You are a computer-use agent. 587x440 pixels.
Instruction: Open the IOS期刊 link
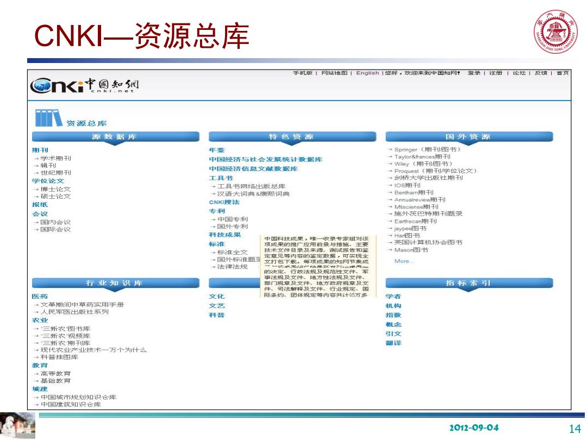(x=407, y=185)
